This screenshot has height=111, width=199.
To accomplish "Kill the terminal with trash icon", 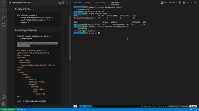I will pyautogui.click(x=184, y=3).
